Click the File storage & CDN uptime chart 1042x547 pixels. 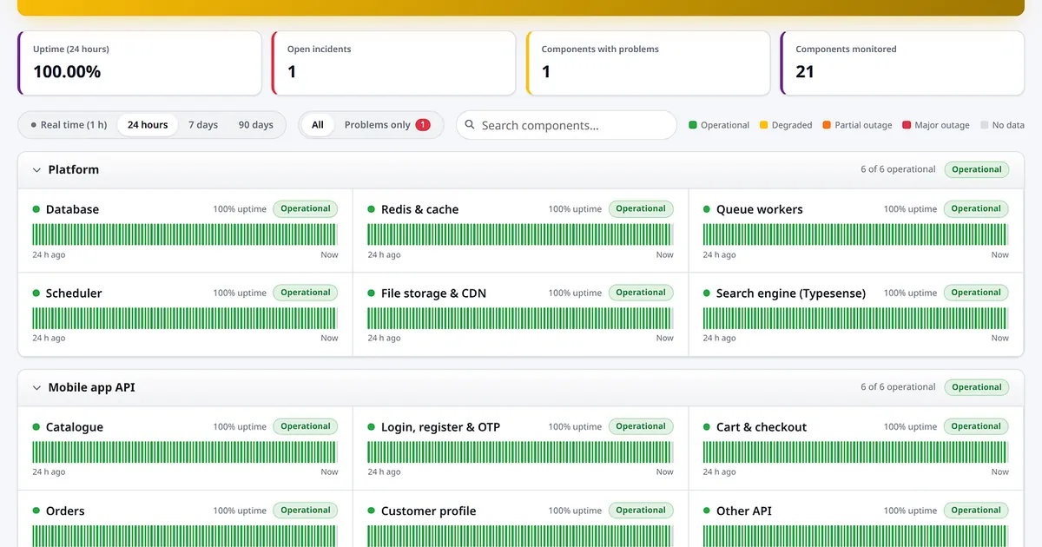point(520,319)
